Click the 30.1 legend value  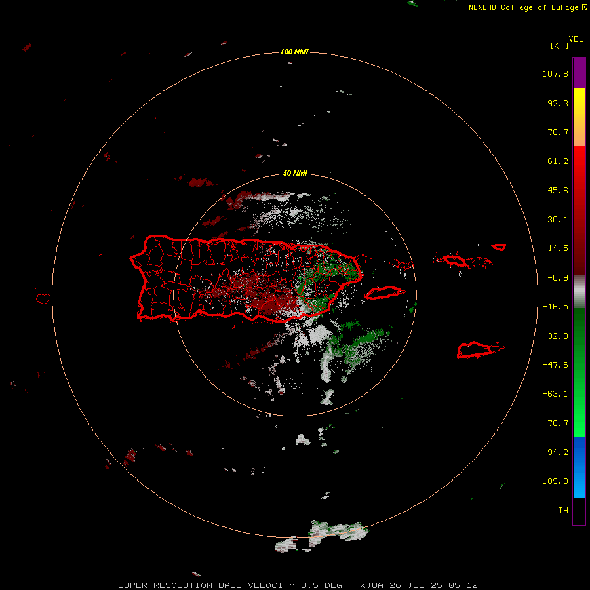[x=558, y=220]
